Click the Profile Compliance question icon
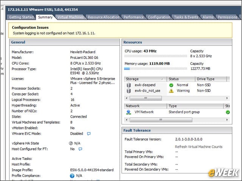This screenshot has height=181, width=242. click(x=72, y=176)
